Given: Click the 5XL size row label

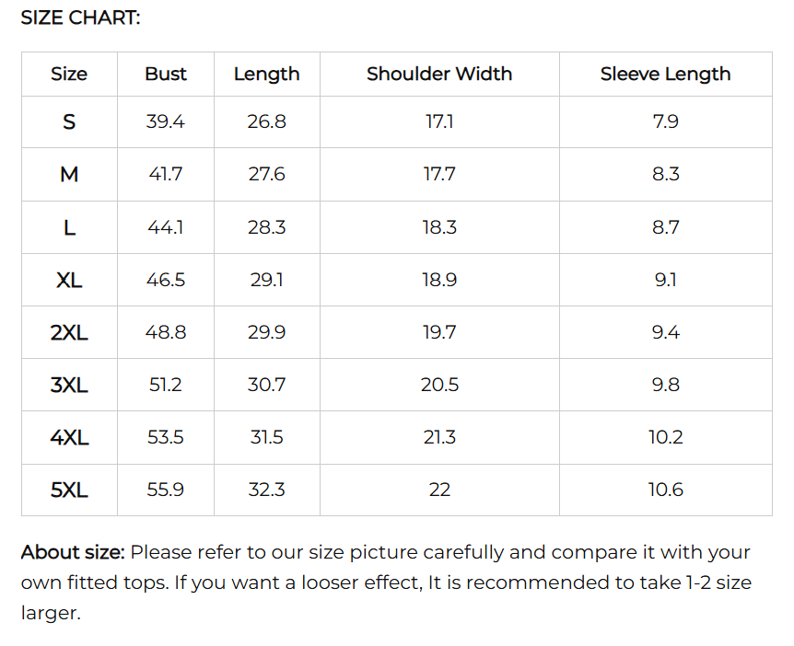Looking at the screenshot, I should click(x=69, y=490).
